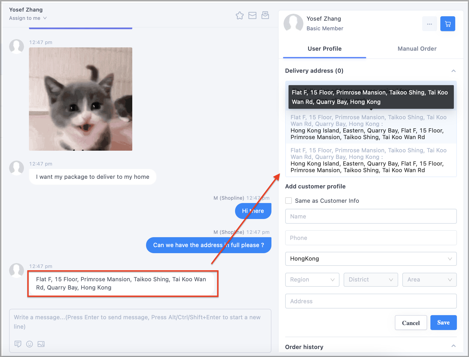This screenshot has width=469, height=357.
Task: Select the first suggested address entry
Action: pos(371,127)
